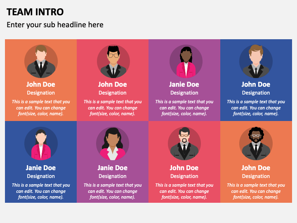The image size is (297, 223).
Task: Select the dark-skinned woman avatar in the top purple card
Action: (186, 61)
